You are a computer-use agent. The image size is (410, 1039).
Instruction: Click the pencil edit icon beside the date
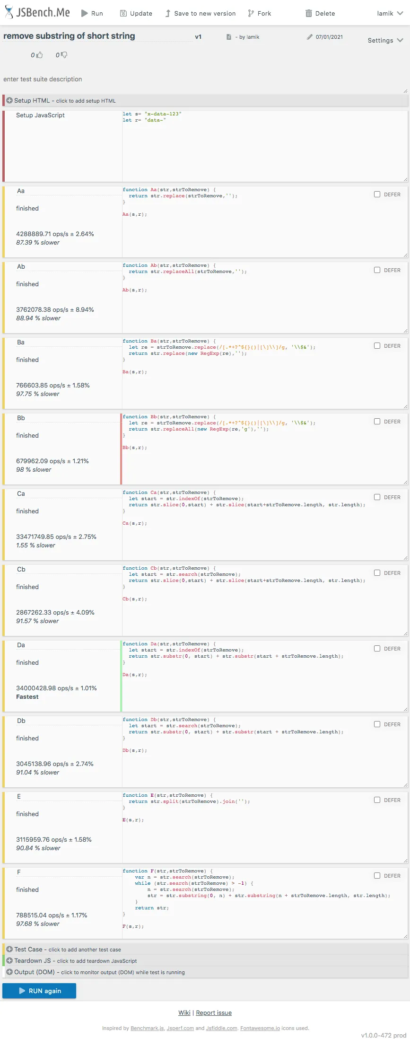[x=310, y=37]
